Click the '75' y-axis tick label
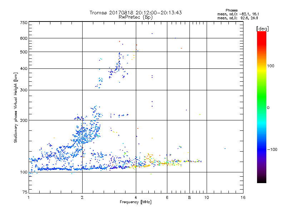The image size is (286, 215). (x=25, y=192)
